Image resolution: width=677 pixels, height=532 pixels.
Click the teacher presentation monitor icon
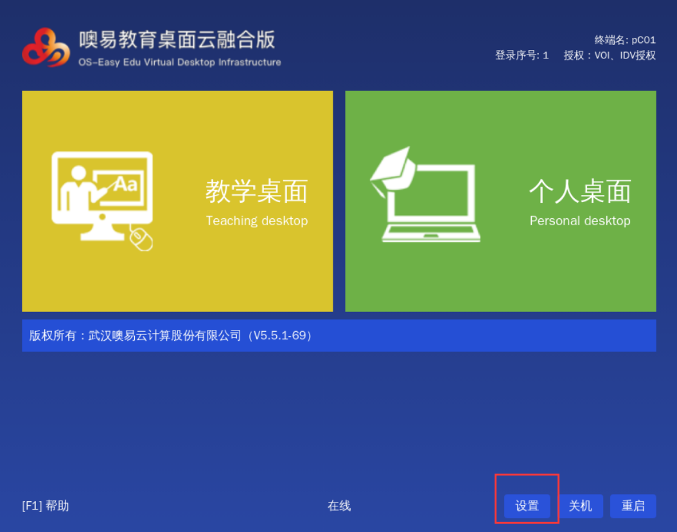102,196
